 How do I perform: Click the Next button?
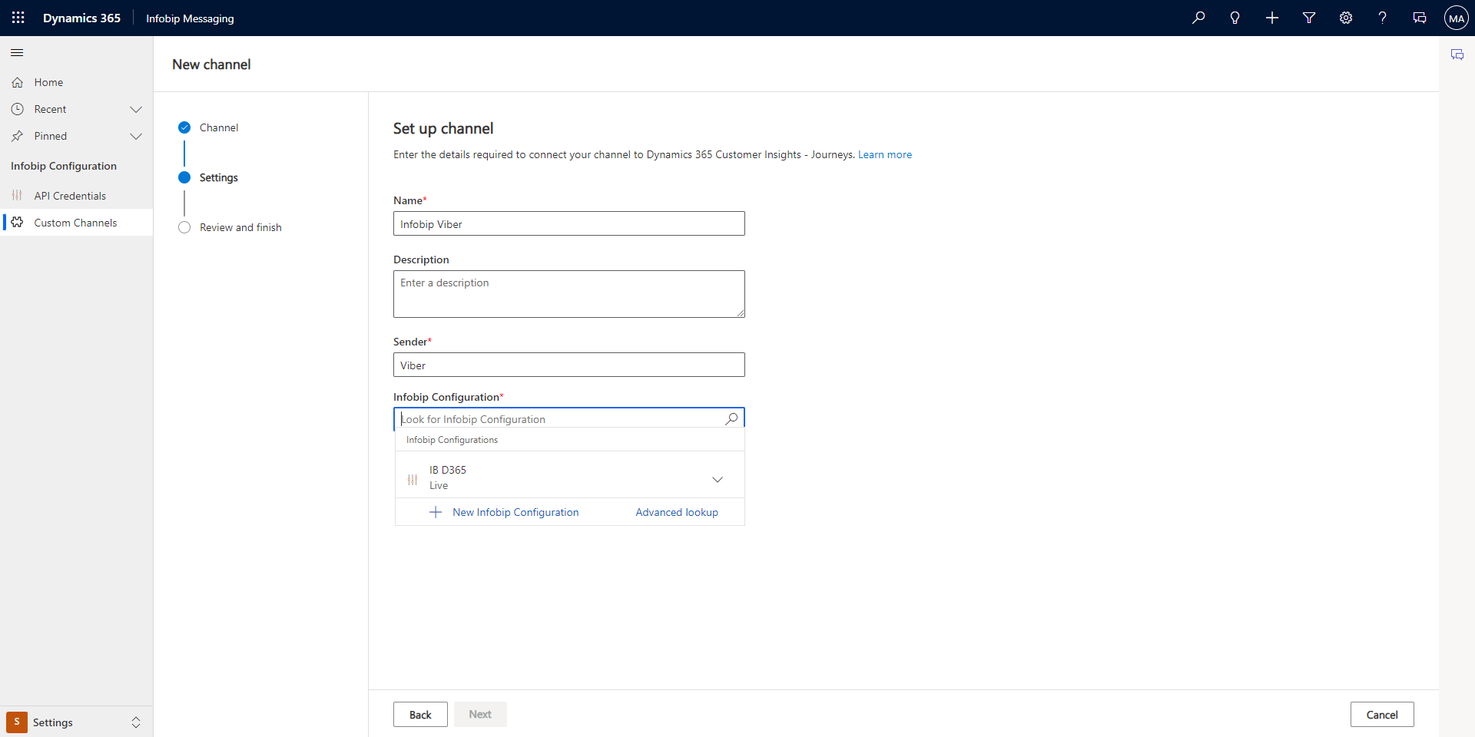[480, 714]
